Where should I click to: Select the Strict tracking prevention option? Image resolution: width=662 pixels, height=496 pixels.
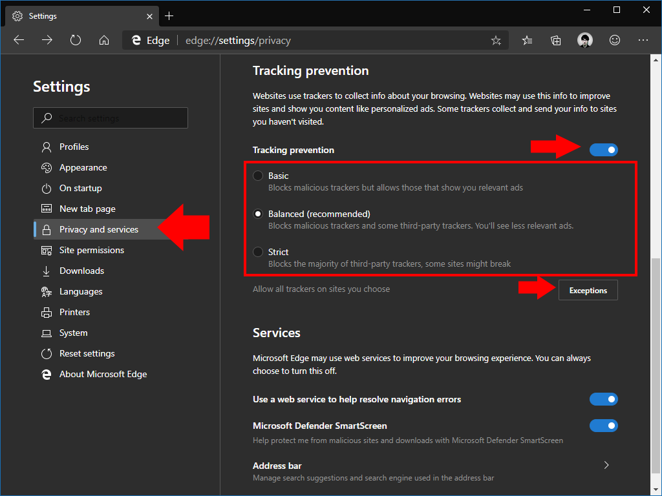pos(259,252)
